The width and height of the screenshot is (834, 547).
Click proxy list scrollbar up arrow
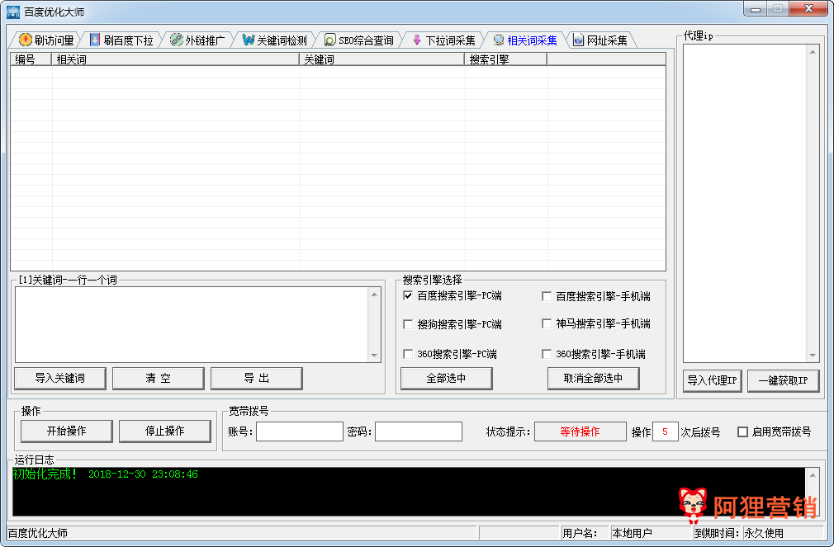click(813, 51)
